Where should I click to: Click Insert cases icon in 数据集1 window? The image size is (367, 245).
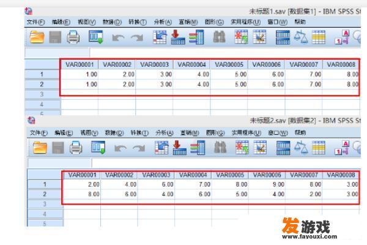[x=242, y=37]
